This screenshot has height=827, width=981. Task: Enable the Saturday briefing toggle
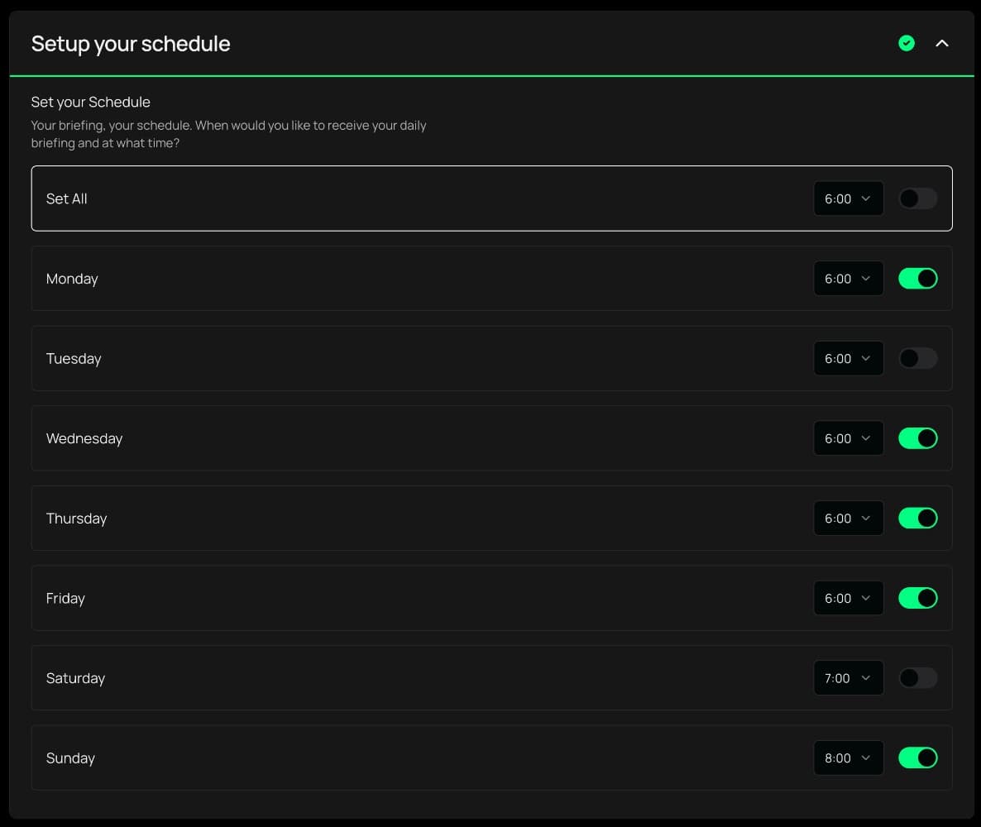pyautogui.click(x=917, y=678)
